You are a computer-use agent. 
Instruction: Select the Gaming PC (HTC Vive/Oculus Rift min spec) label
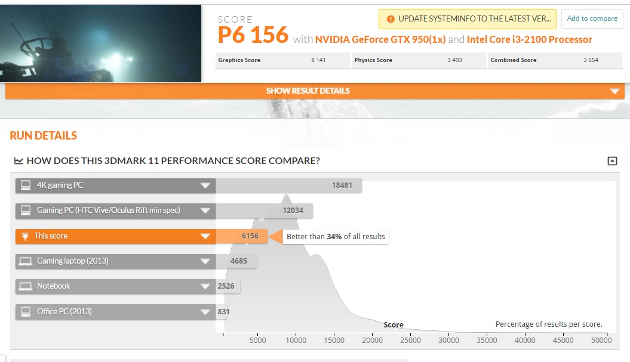[109, 210]
